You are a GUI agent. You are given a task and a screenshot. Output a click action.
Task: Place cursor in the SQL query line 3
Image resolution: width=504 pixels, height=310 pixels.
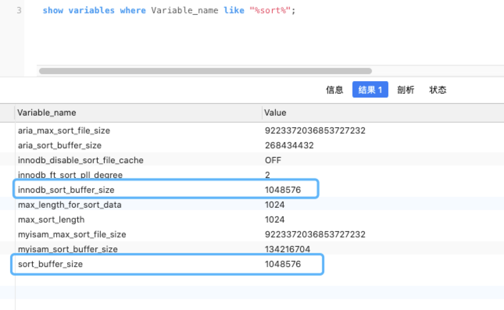(x=169, y=11)
